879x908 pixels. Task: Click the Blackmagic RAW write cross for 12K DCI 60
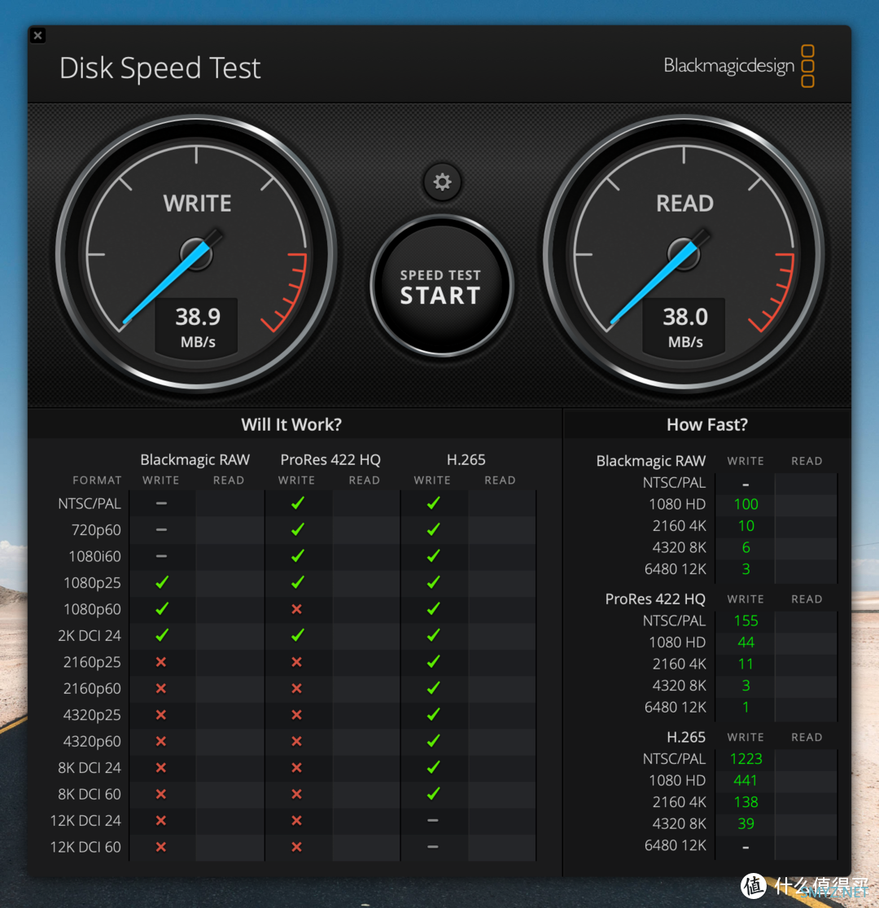[x=161, y=847]
